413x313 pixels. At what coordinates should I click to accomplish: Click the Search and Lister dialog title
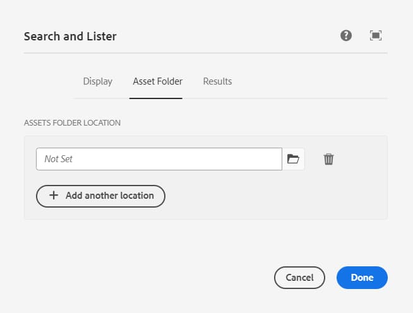pos(70,36)
